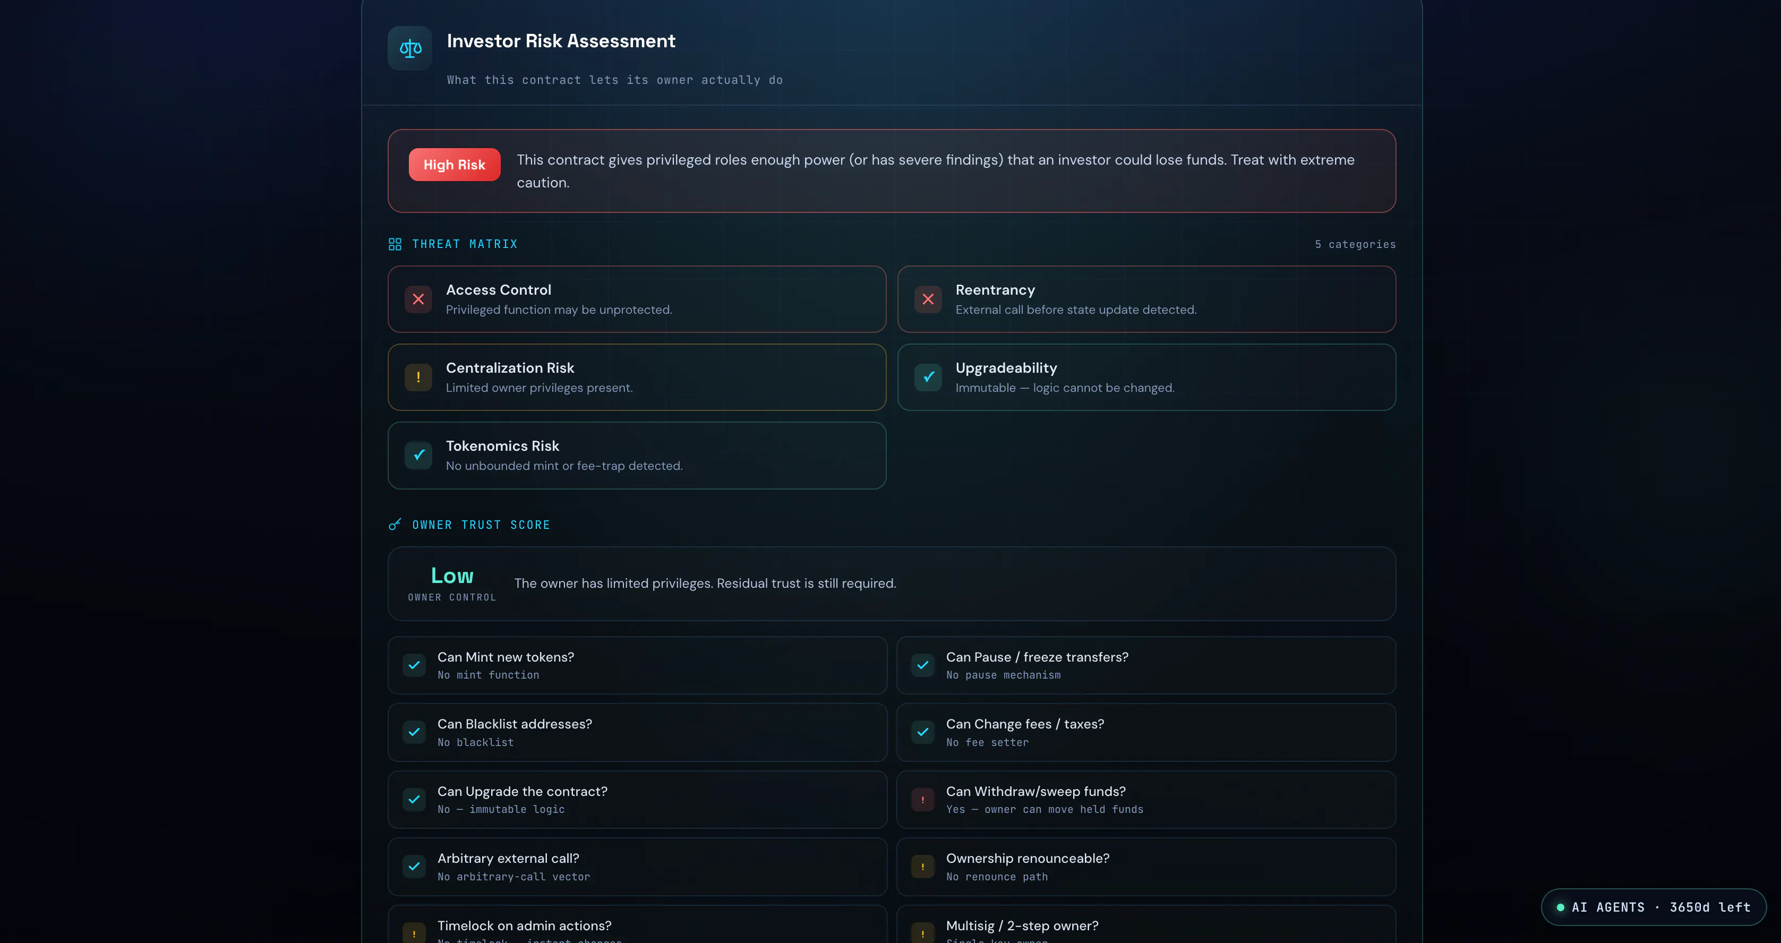Image resolution: width=1781 pixels, height=943 pixels.
Task: Select the Access Control threat card
Action: click(637, 299)
